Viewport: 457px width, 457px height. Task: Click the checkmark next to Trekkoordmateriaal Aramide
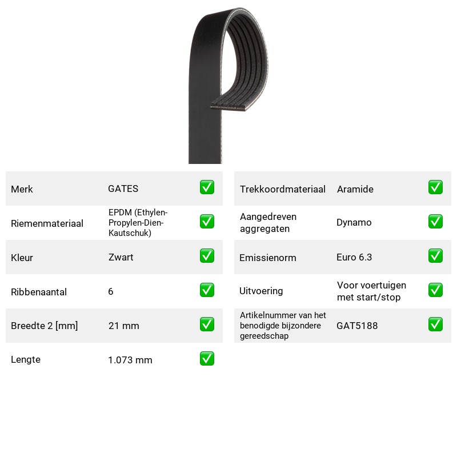coord(435,187)
